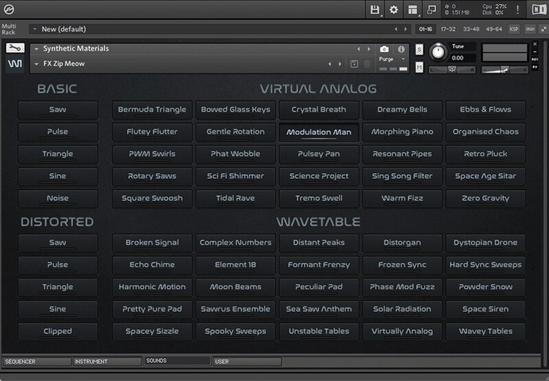Click the save (floppy disk) icon in top toolbar
Image resolution: width=549 pixels, height=381 pixels.
tap(375, 10)
